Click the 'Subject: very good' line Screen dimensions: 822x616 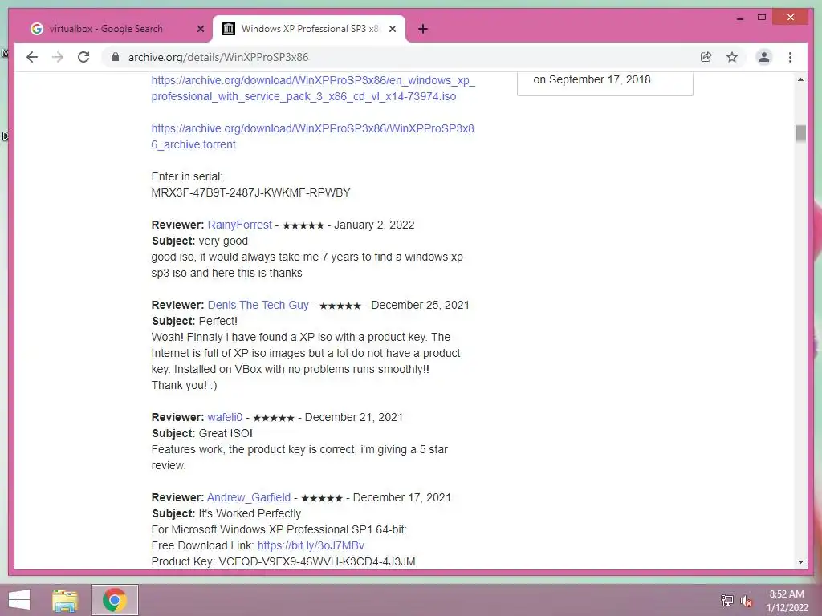pyautogui.click(x=200, y=241)
